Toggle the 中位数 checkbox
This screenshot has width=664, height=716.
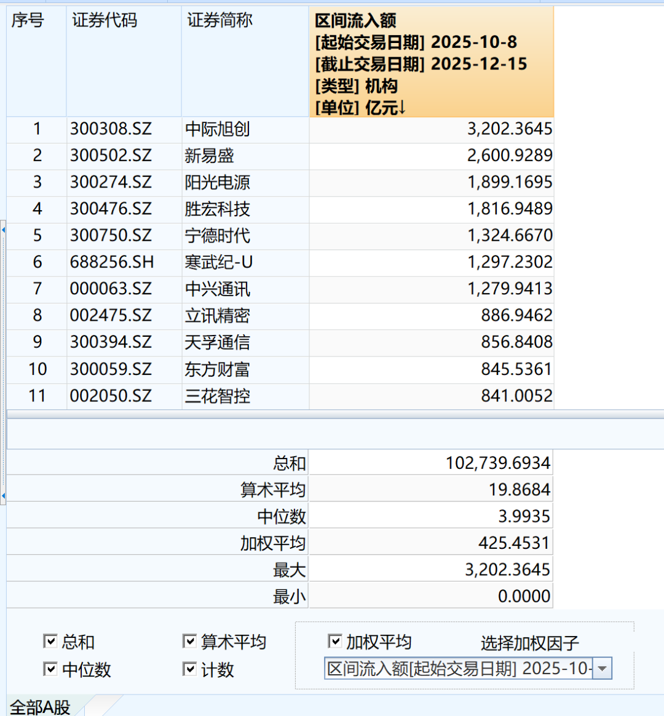50,669
